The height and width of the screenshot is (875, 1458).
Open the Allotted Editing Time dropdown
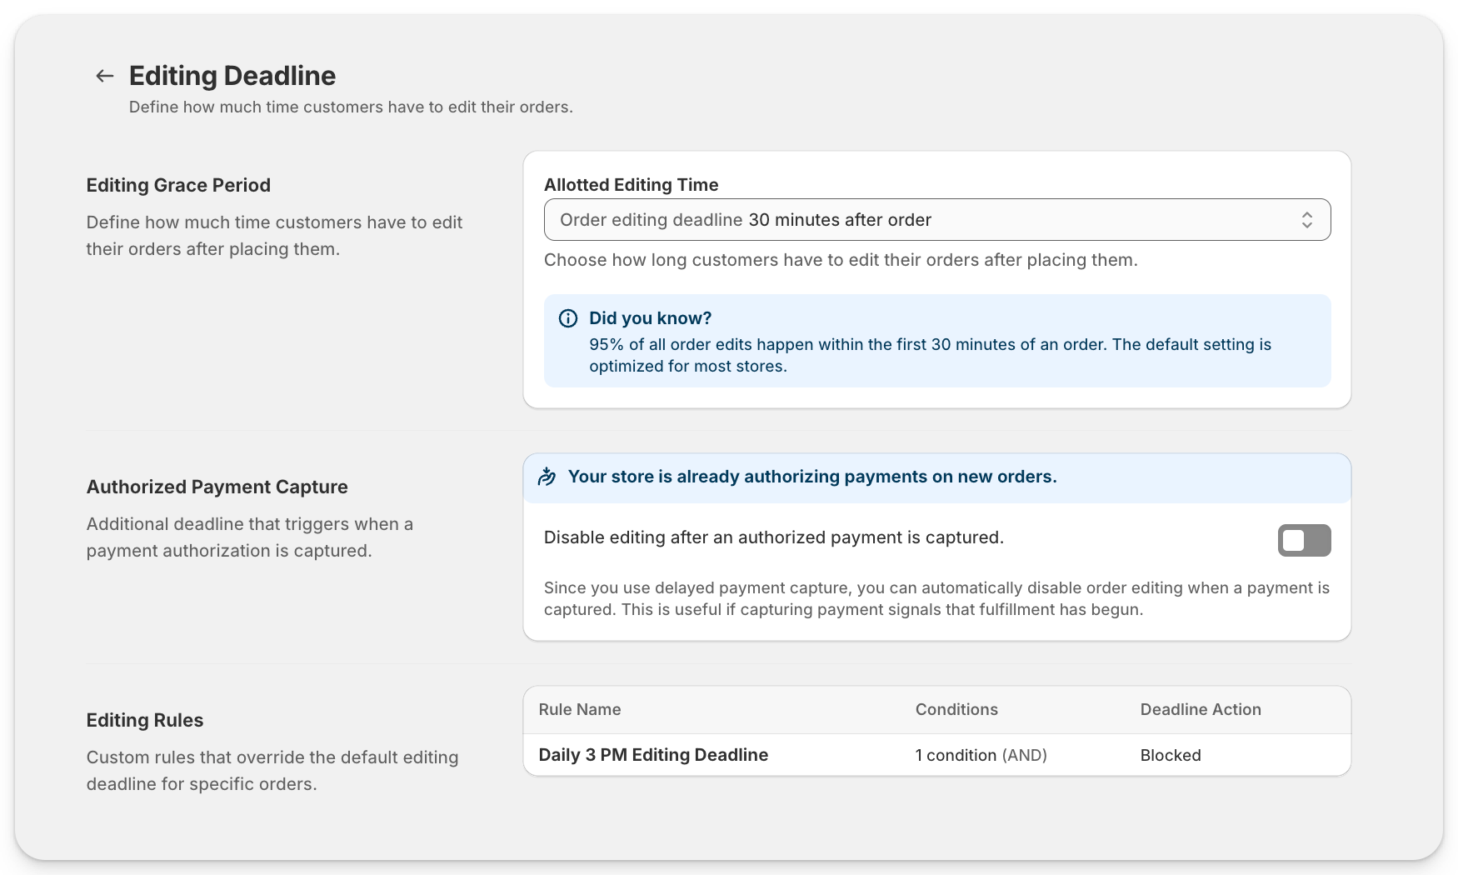(x=937, y=220)
